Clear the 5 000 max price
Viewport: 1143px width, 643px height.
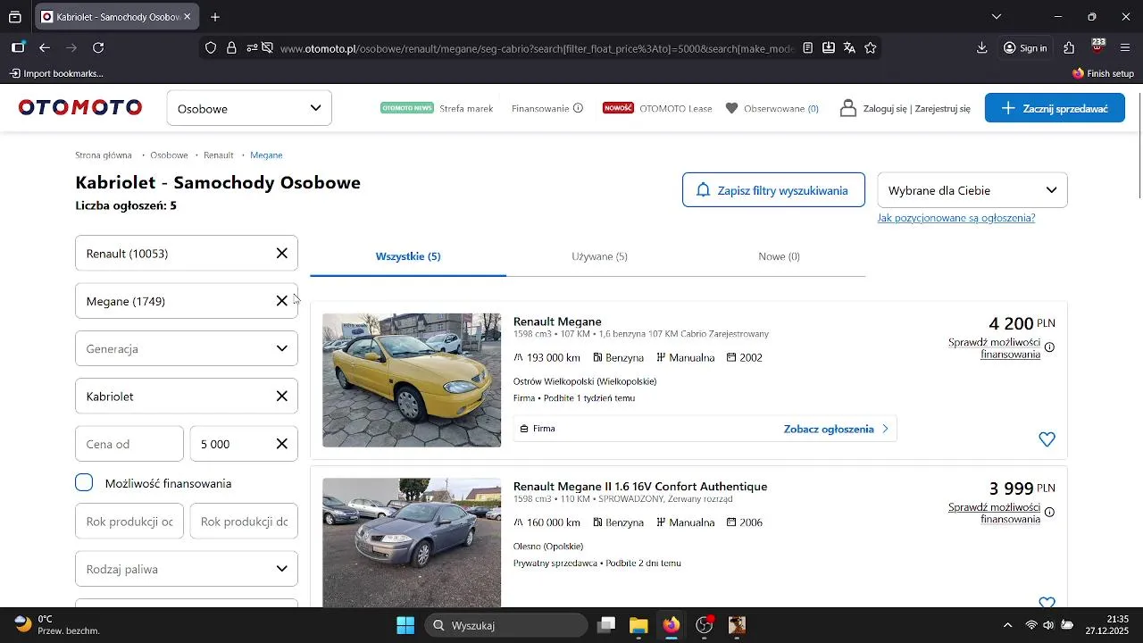coord(281,444)
